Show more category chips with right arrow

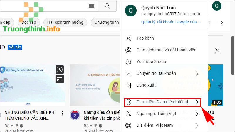[222, 23]
